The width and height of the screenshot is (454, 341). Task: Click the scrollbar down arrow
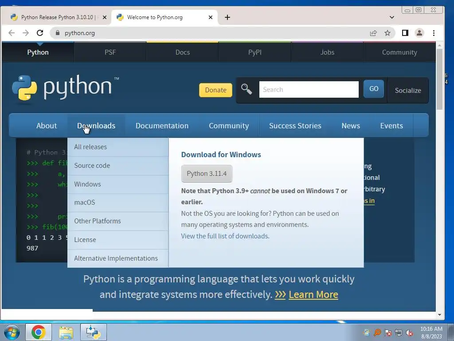click(439, 315)
